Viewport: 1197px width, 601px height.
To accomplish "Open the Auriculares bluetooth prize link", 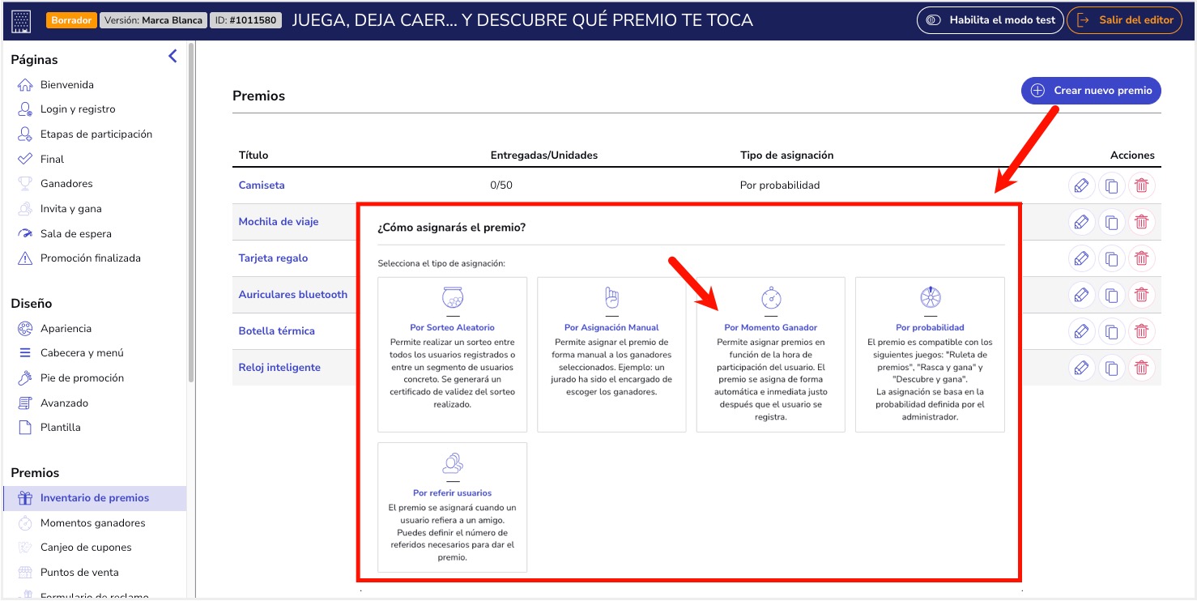I will [x=294, y=294].
